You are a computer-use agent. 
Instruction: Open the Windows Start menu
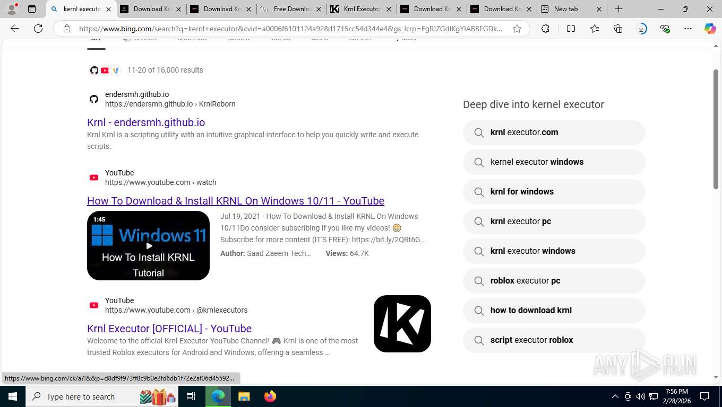pos(12,396)
